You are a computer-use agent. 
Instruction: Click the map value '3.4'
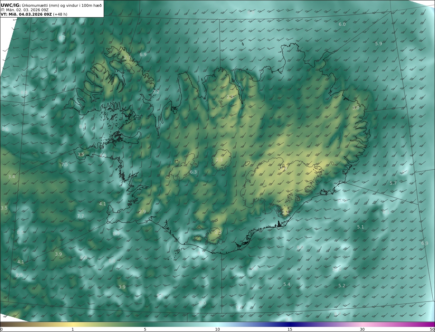point(12,177)
